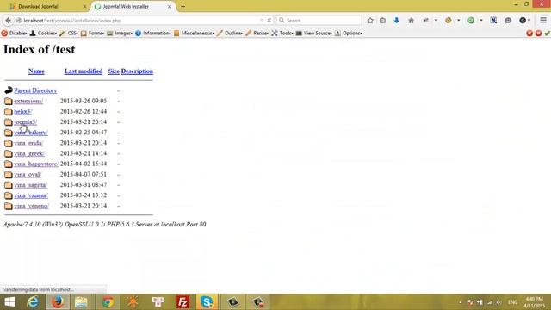551x310 pixels.
Task: Open the Images web developer menu
Action: click(120, 33)
